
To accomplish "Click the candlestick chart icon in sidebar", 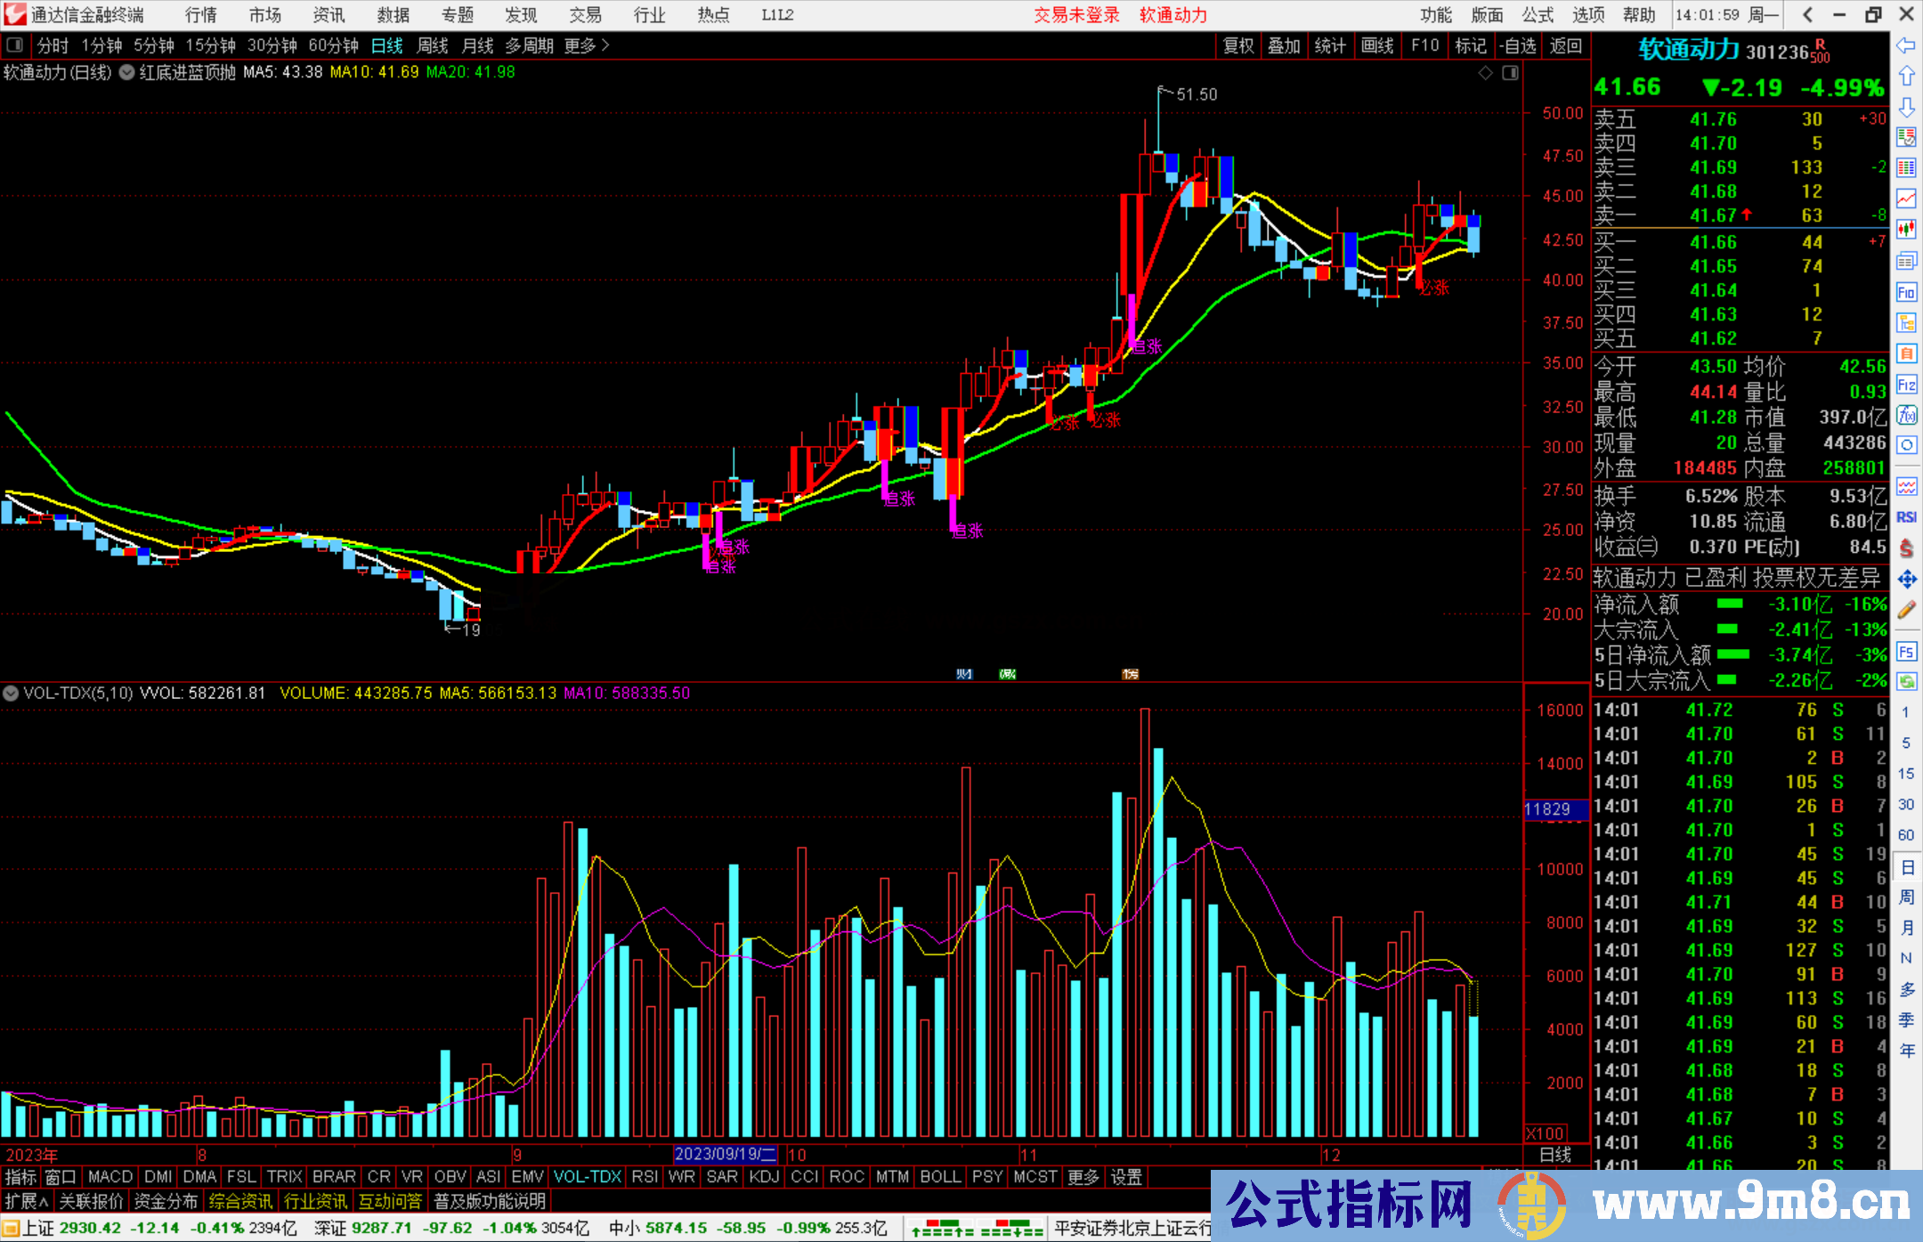I will [x=1906, y=230].
